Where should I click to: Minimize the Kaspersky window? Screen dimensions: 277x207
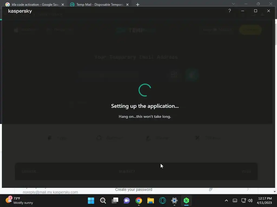tap(243, 11)
